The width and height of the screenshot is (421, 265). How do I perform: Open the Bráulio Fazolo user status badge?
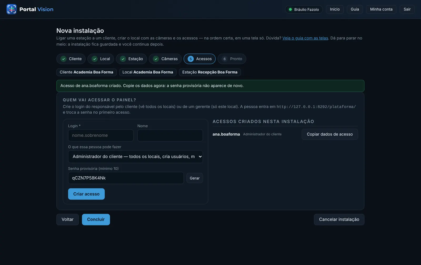[x=304, y=9]
